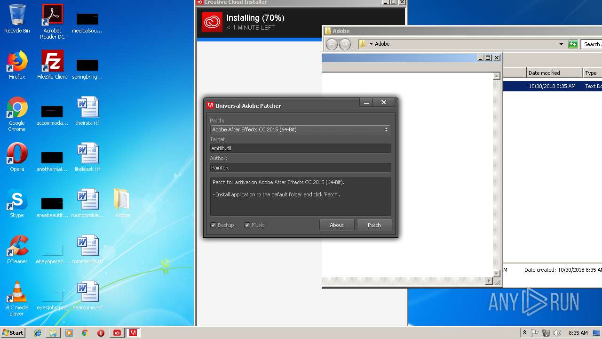The width and height of the screenshot is (602, 339).
Task: Switch to Creative Cloud Installer taskbar button
Action: pyautogui.click(x=117, y=333)
